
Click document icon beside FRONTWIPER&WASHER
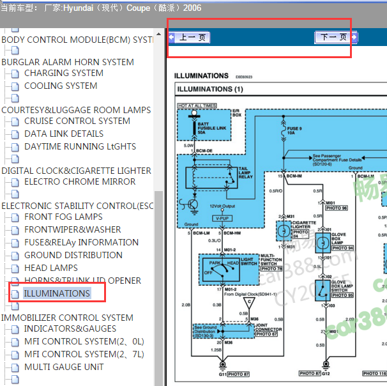point(15,230)
